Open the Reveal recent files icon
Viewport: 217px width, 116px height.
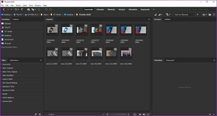tap(17, 10)
